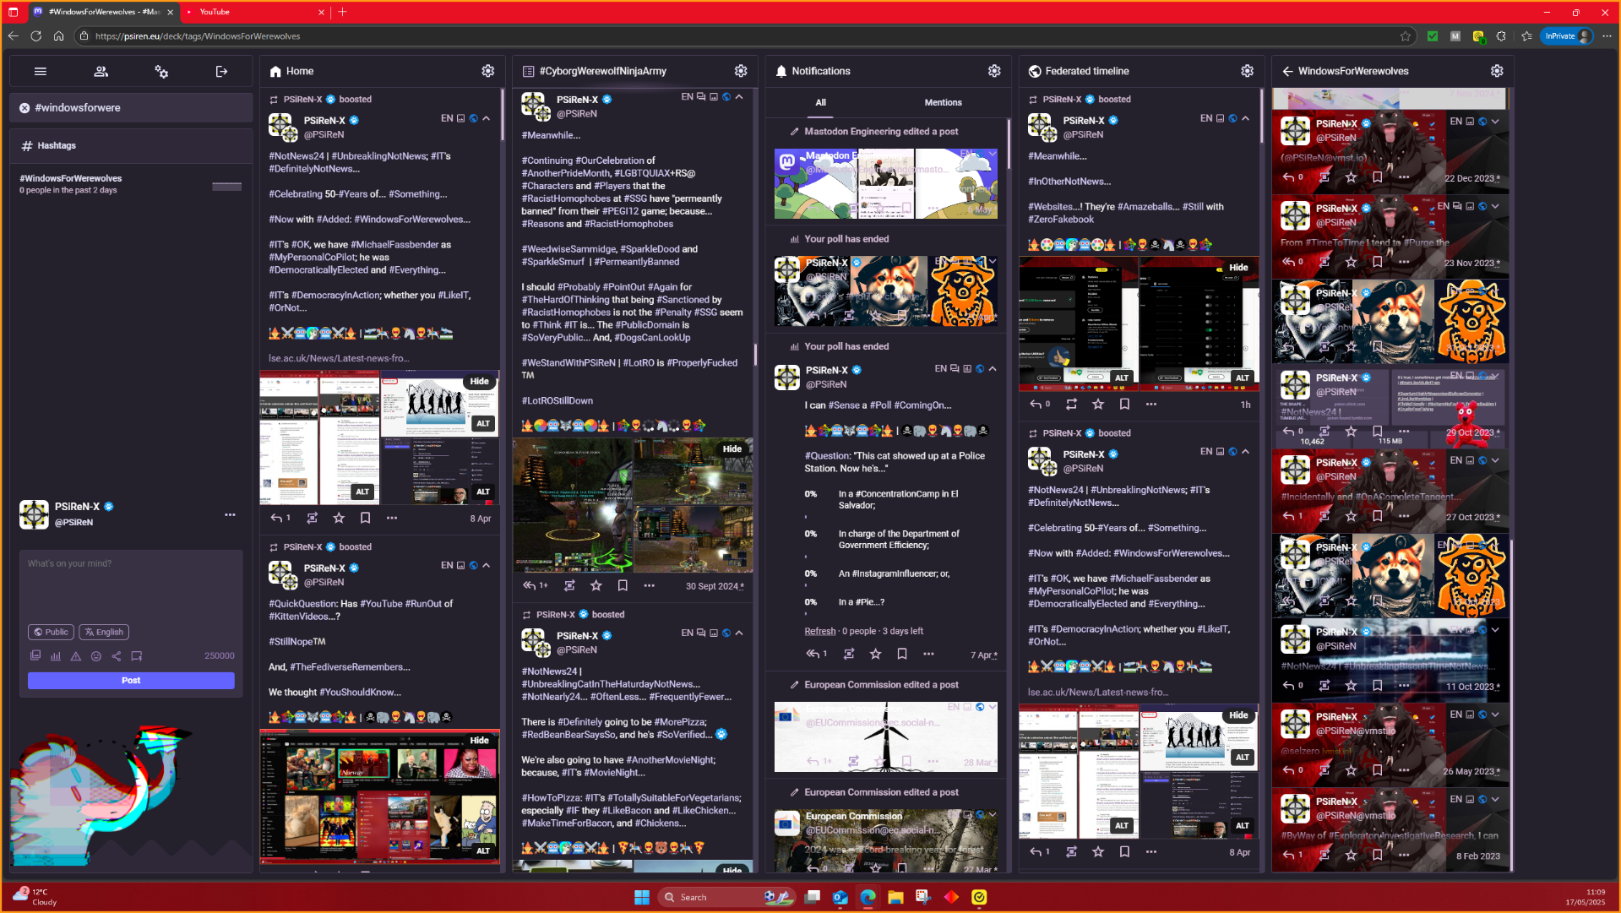Boost the Home post dated 8 Apr
This screenshot has width=1621, height=913.
point(313,518)
